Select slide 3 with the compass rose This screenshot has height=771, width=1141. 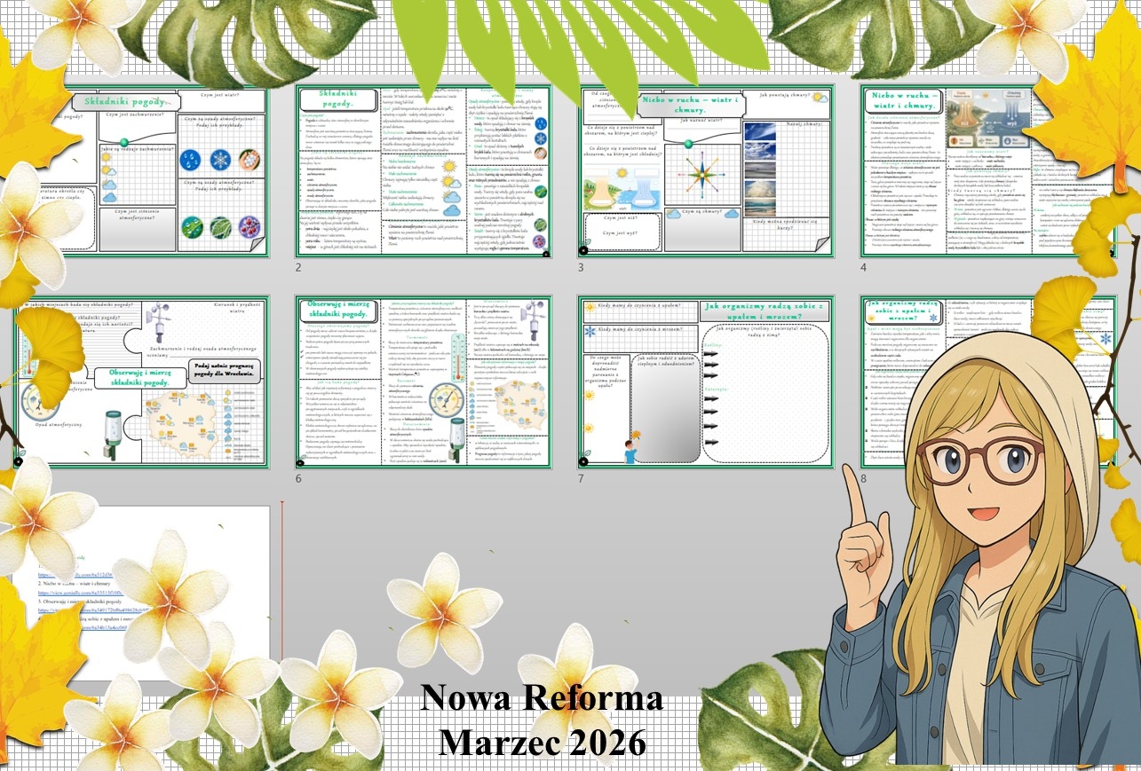point(706,171)
